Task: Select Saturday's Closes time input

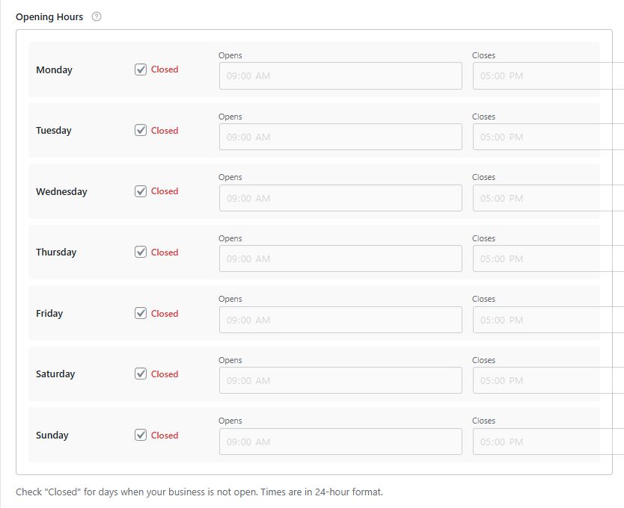Action: 548,380
